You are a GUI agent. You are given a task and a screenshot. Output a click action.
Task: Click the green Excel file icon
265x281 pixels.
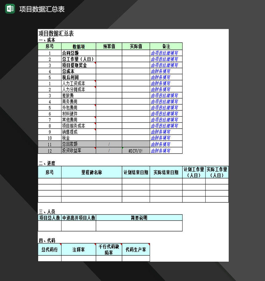point(10,9)
